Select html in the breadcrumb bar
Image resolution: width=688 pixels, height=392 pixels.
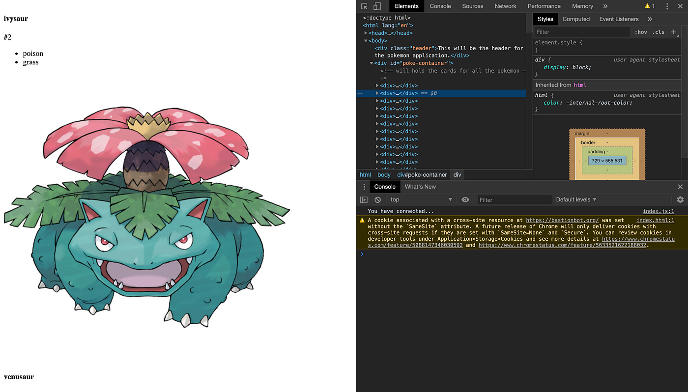coord(365,175)
